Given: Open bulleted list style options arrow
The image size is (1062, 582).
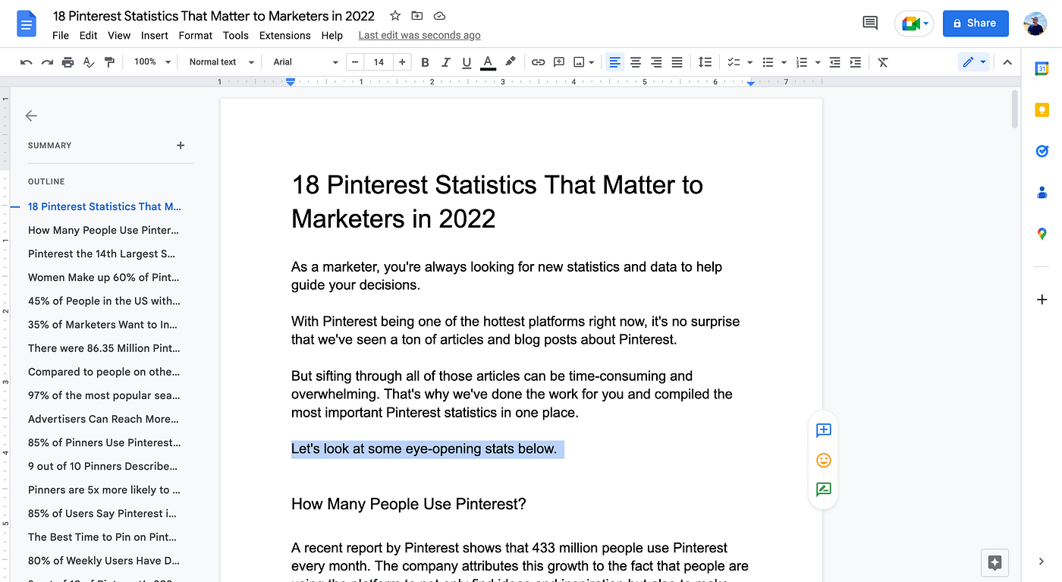Looking at the screenshot, I should 784,62.
